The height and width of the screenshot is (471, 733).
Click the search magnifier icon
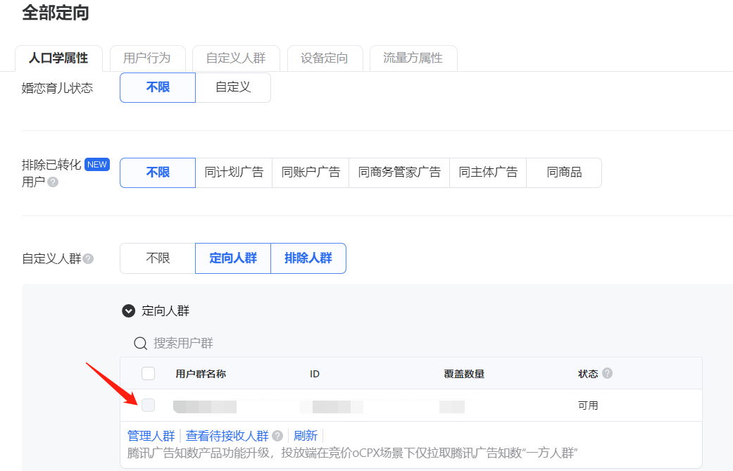(x=140, y=344)
